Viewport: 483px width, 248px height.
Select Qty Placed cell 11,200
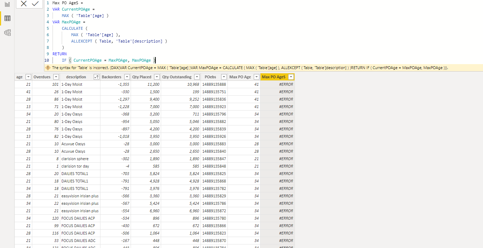(x=146, y=84)
